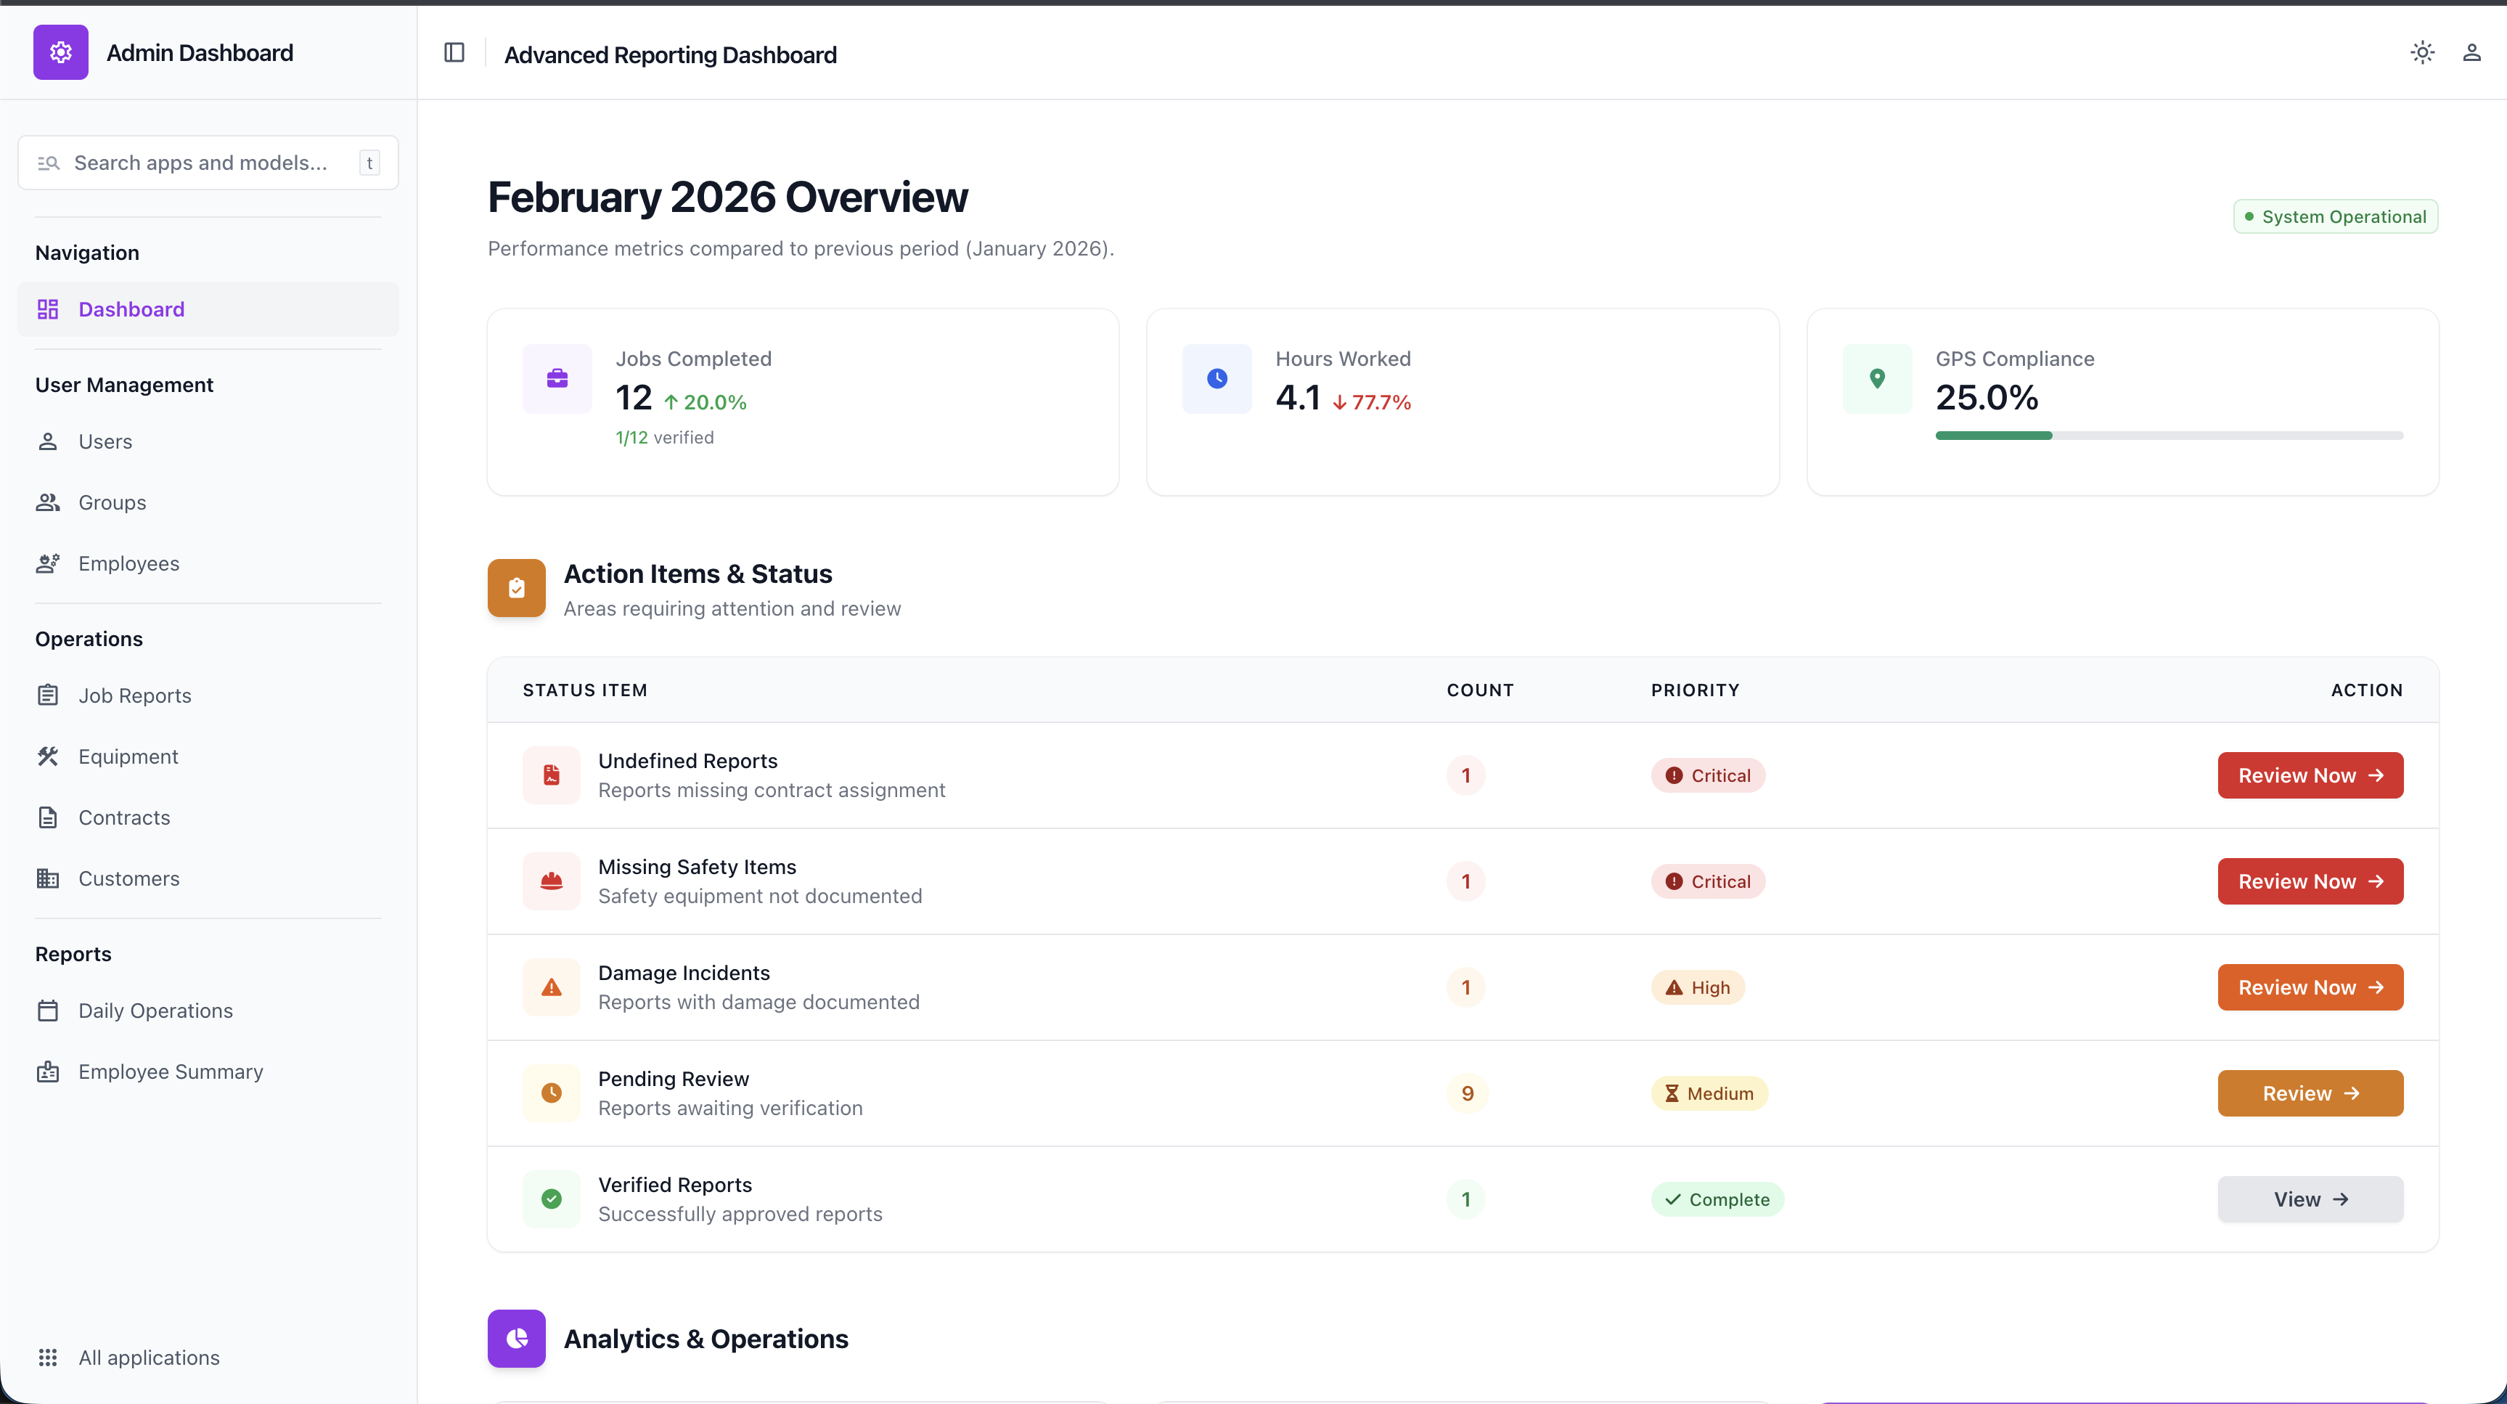The image size is (2507, 1404).
Task: Click the Jobs Completed briefcase icon
Action: (x=557, y=379)
